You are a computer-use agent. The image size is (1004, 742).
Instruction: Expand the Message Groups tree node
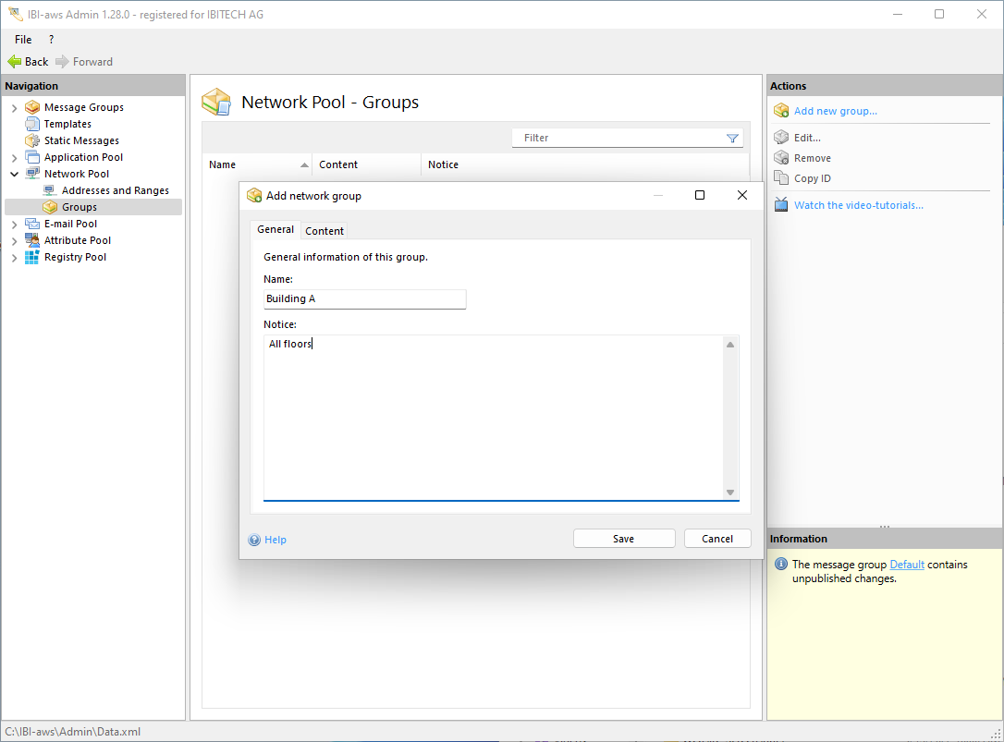(x=14, y=108)
